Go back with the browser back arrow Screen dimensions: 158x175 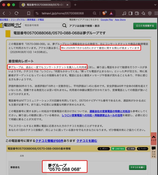[4, 13]
